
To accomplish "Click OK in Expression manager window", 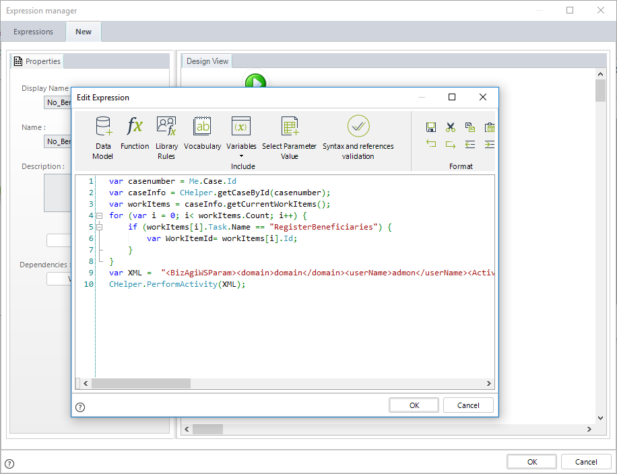I will point(532,462).
